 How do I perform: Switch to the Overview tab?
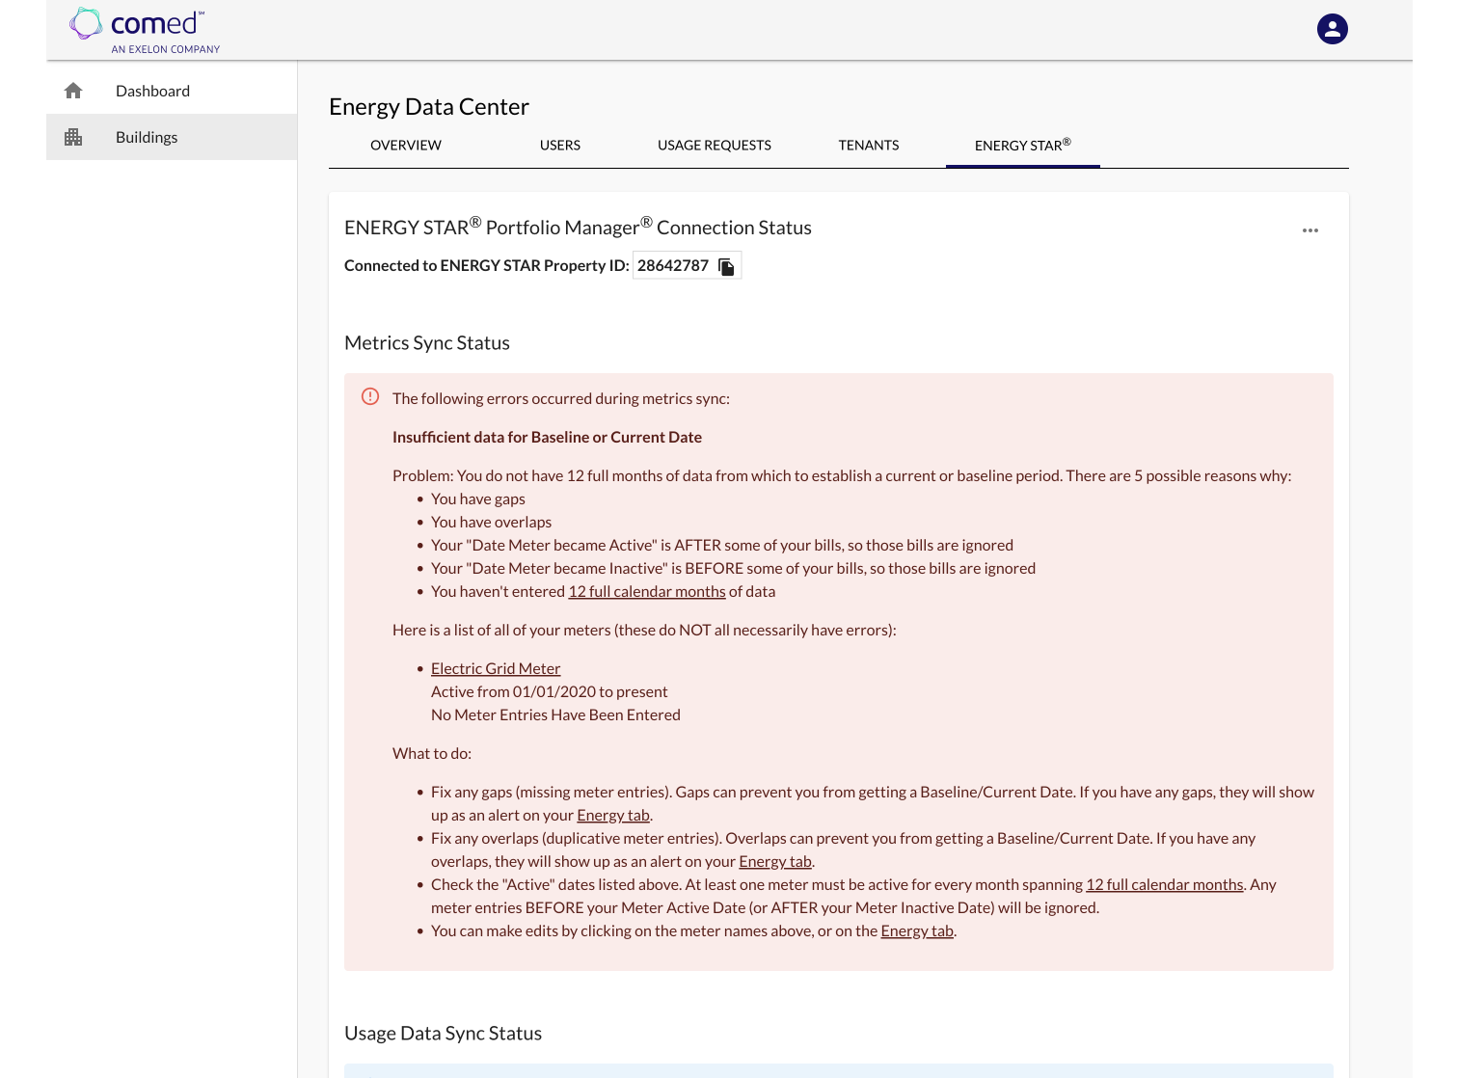pyautogui.click(x=406, y=146)
